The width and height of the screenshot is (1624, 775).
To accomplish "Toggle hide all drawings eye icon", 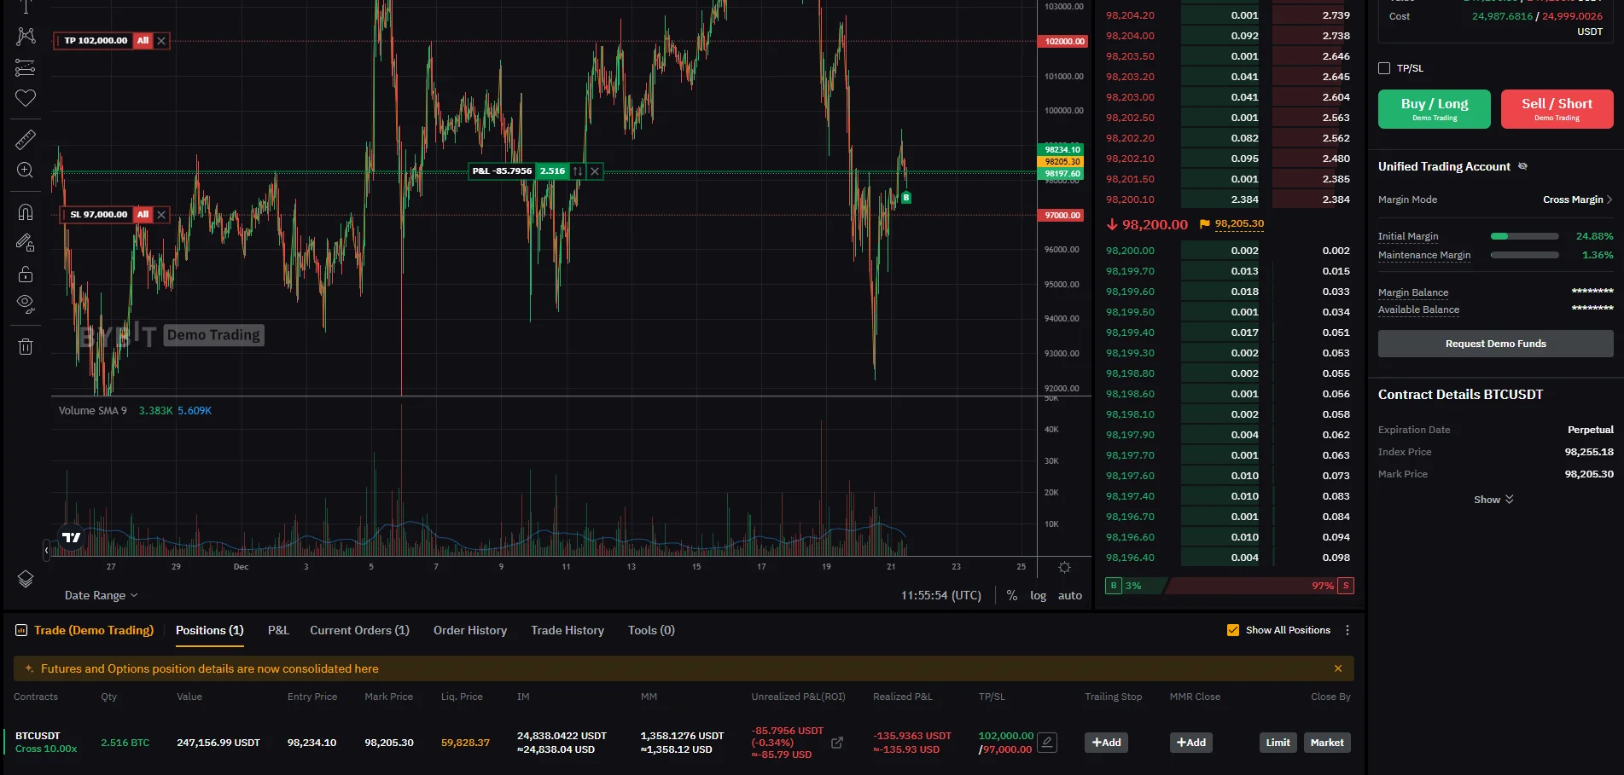I will (26, 304).
